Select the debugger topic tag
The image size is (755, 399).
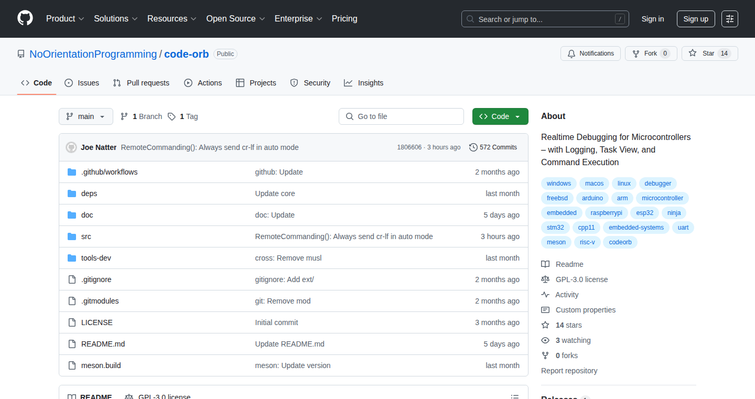(658, 184)
